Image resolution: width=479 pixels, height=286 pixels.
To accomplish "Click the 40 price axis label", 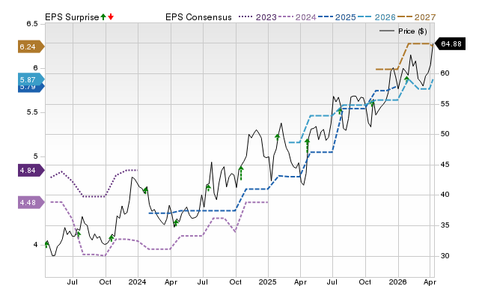I will coord(445,195).
